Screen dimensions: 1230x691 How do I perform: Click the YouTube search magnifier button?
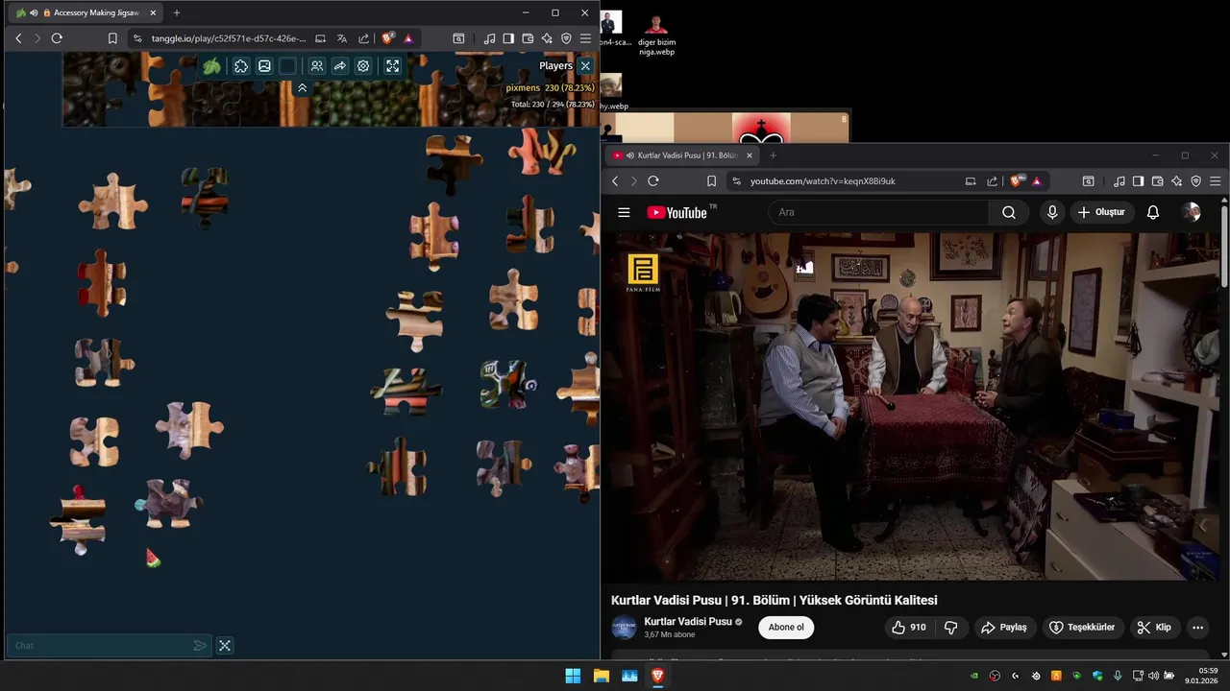coord(1009,212)
